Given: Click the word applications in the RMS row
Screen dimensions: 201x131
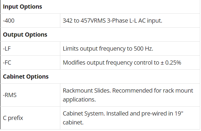Looking at the screenshot, I should tap(79, 100).
